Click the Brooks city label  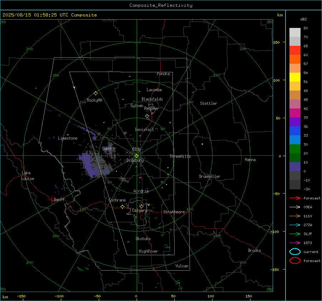coord(254,251)
